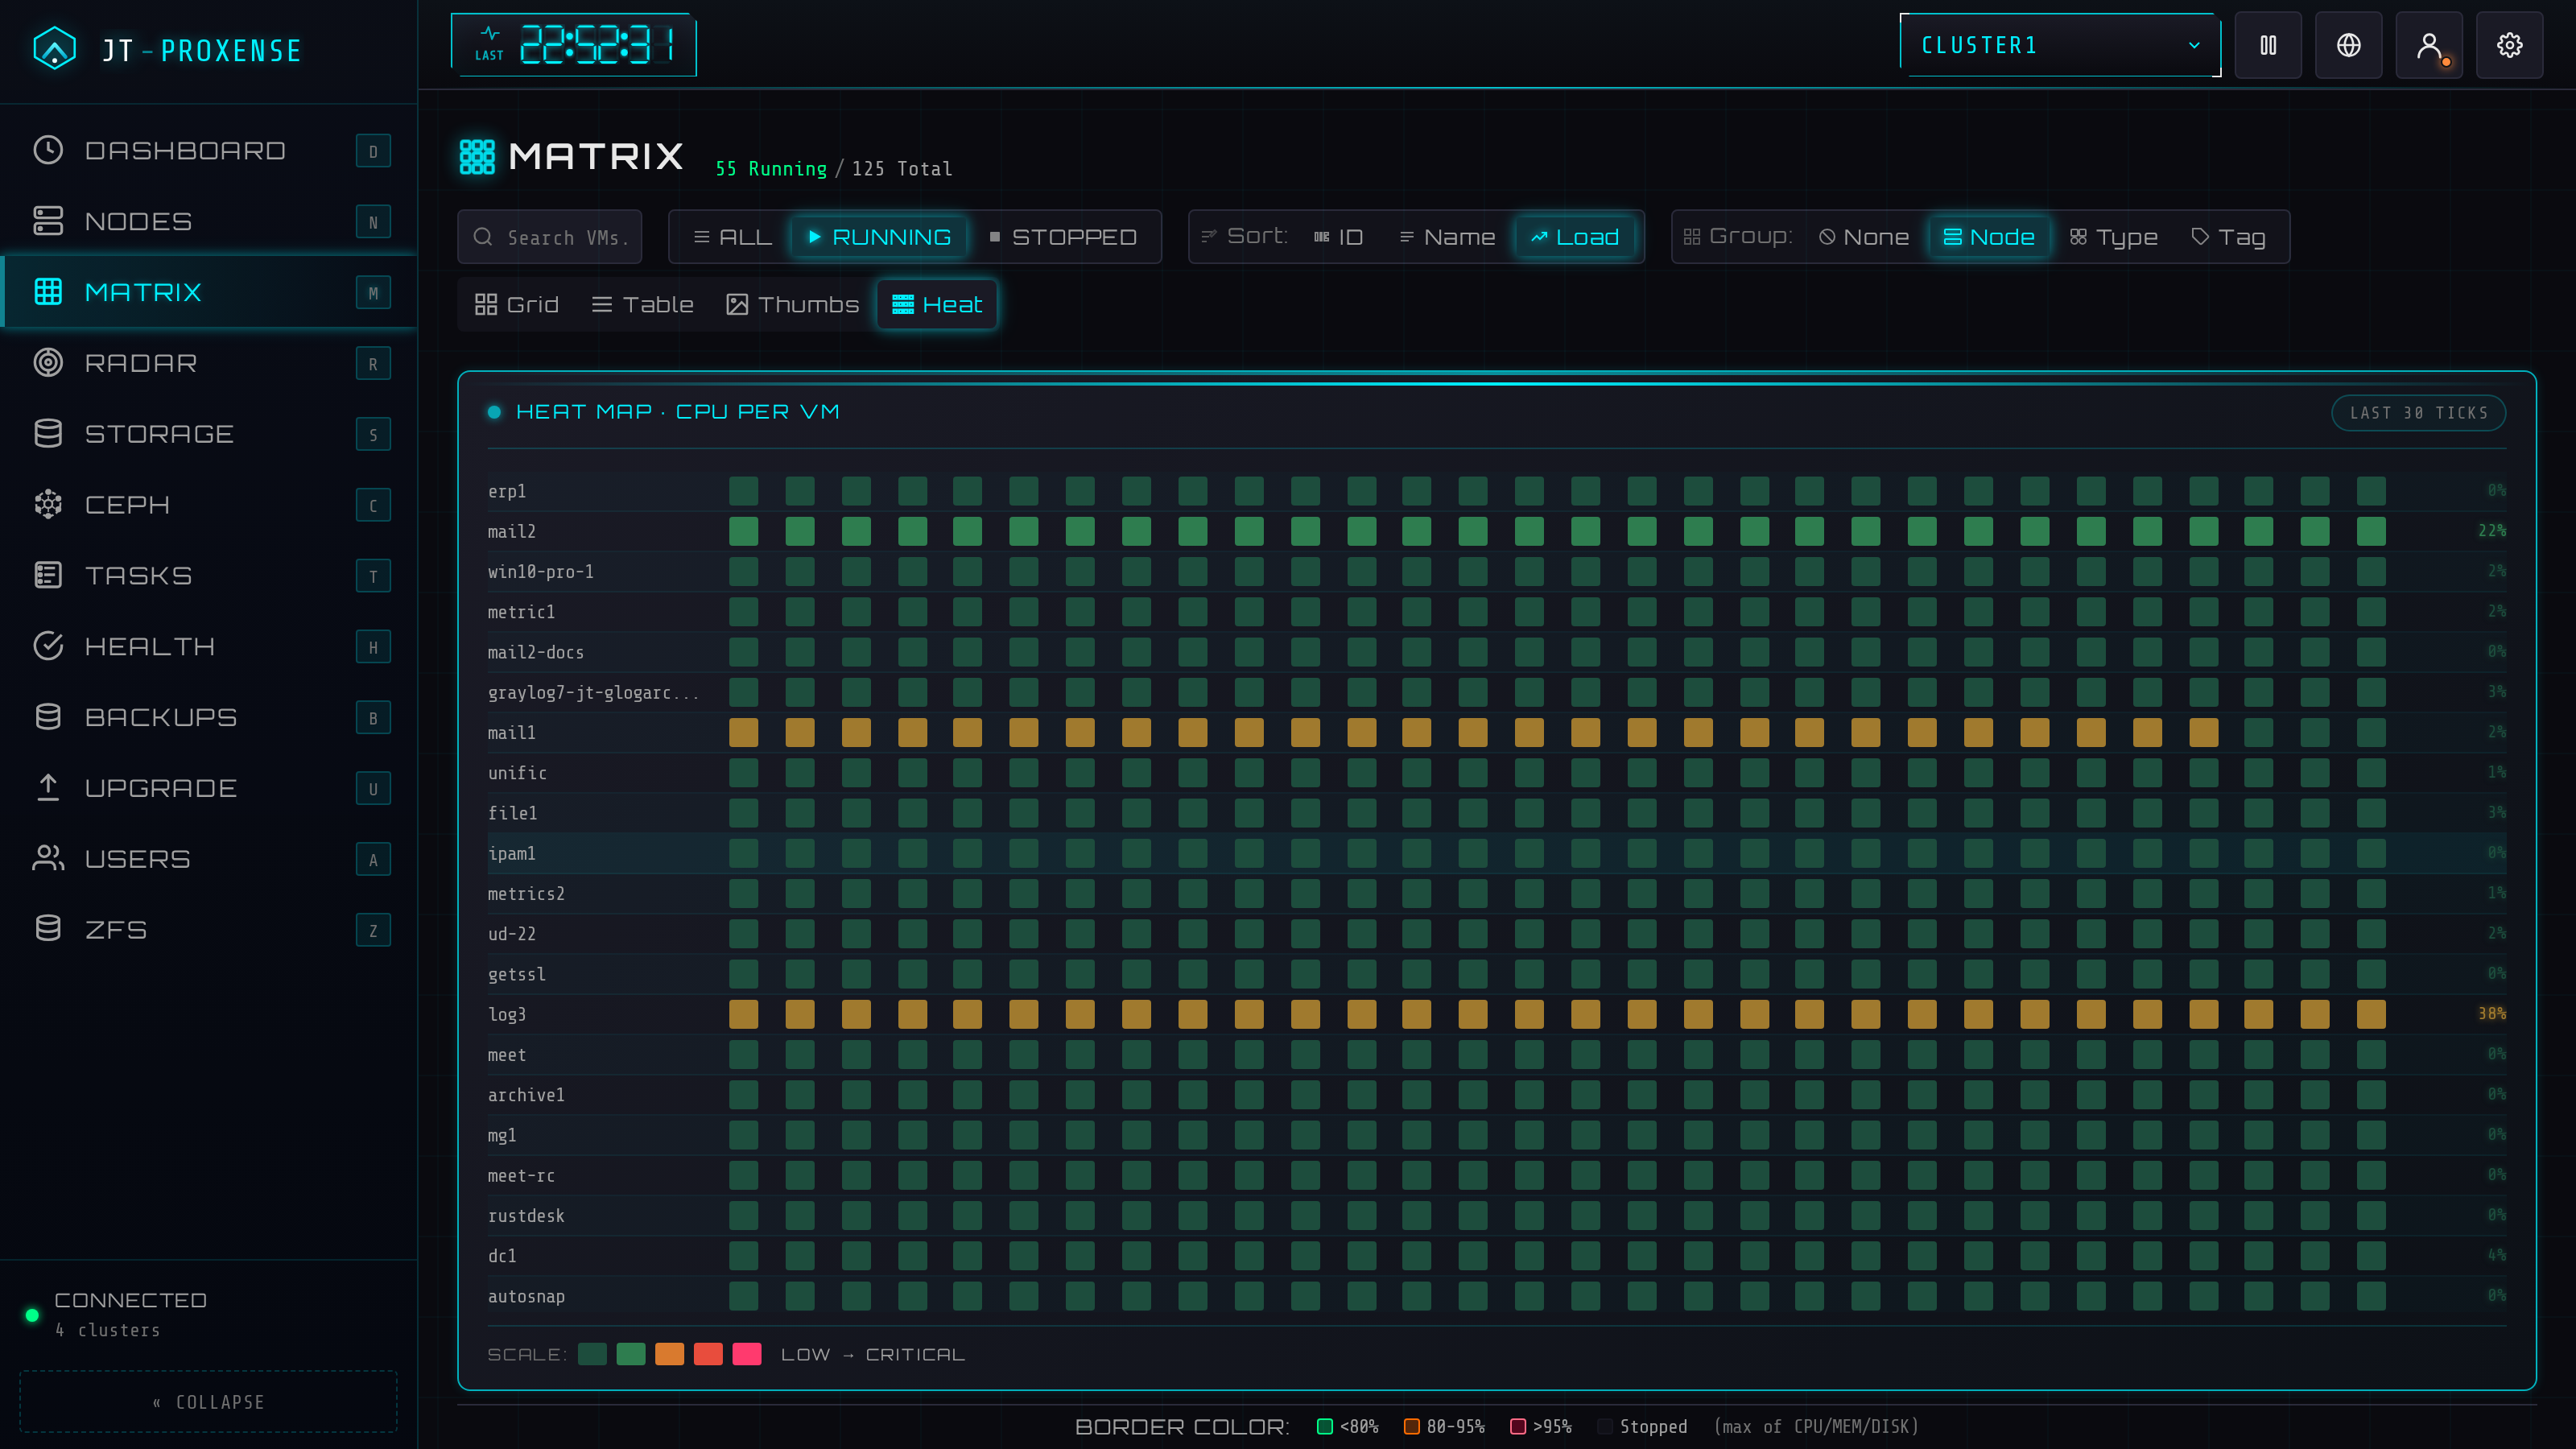Open the Backups database icon
2576x1449 pixels.
click(x=48, y=717)
